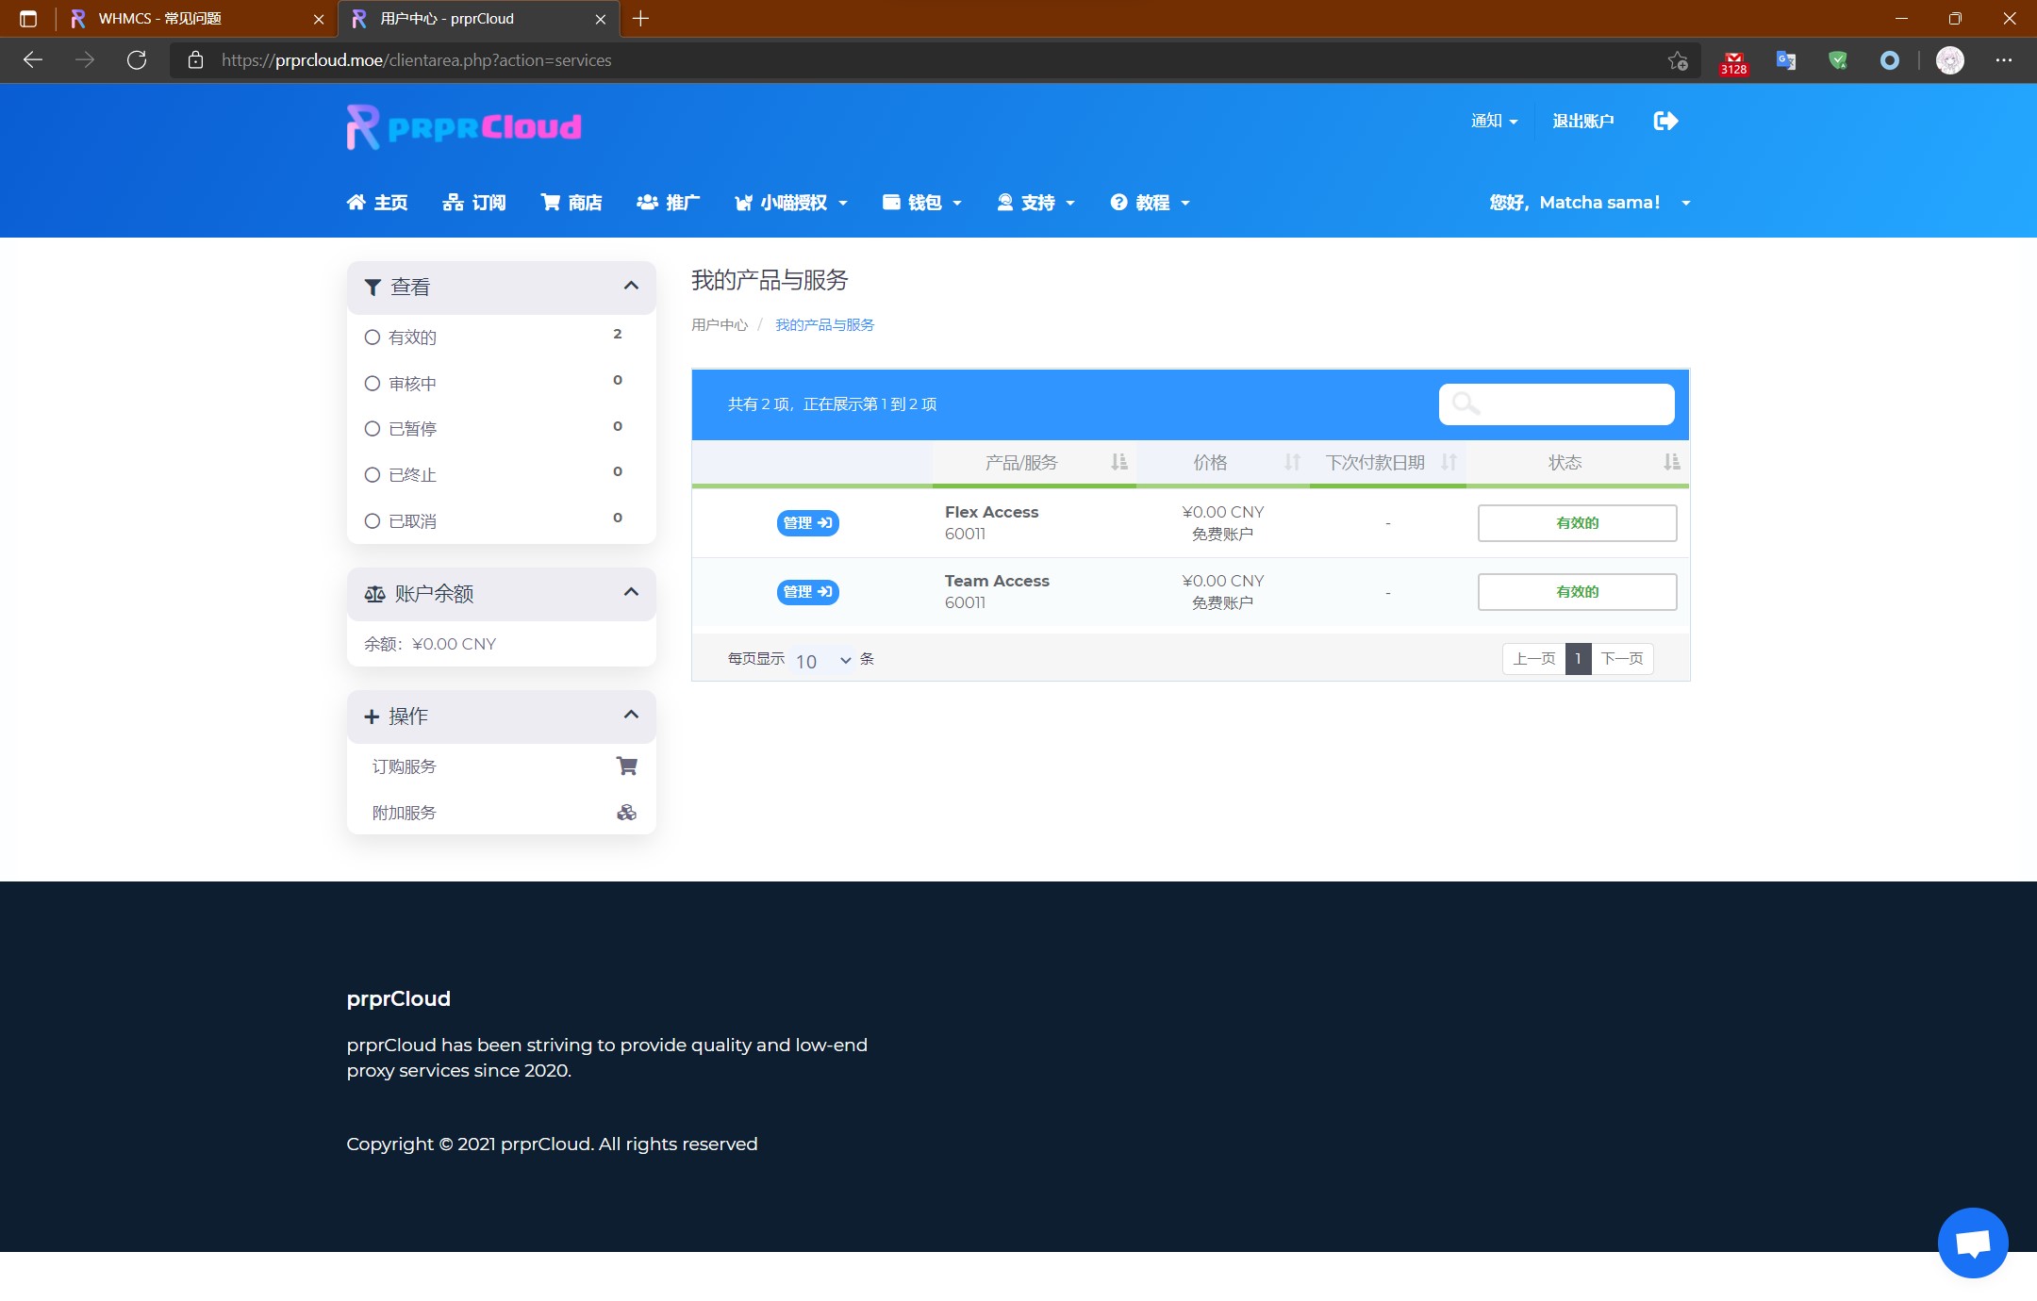Expand the 小喵授权 menu
This screenshot has width=2037, height=1301.
(791, 203)
